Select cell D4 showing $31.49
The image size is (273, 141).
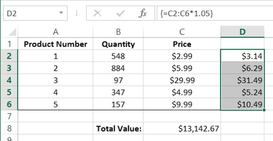coord(242,80)
